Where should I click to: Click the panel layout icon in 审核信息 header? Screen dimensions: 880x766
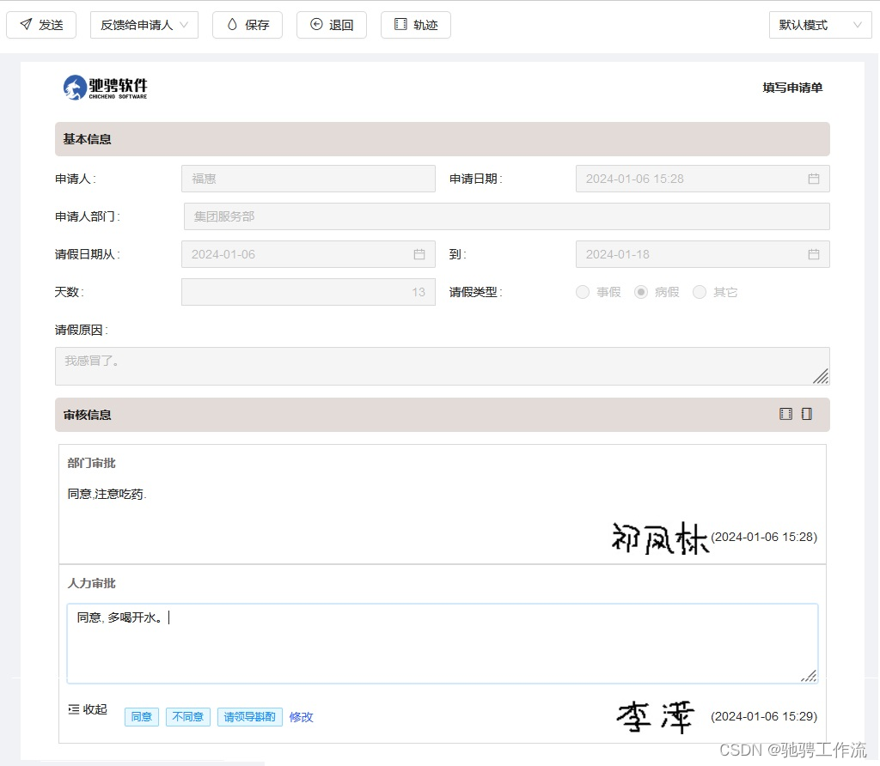pos(807,415)
